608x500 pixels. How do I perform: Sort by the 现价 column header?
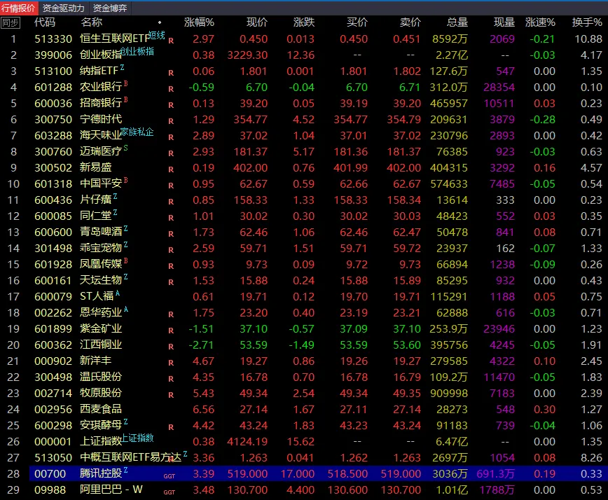pos(256,22)
